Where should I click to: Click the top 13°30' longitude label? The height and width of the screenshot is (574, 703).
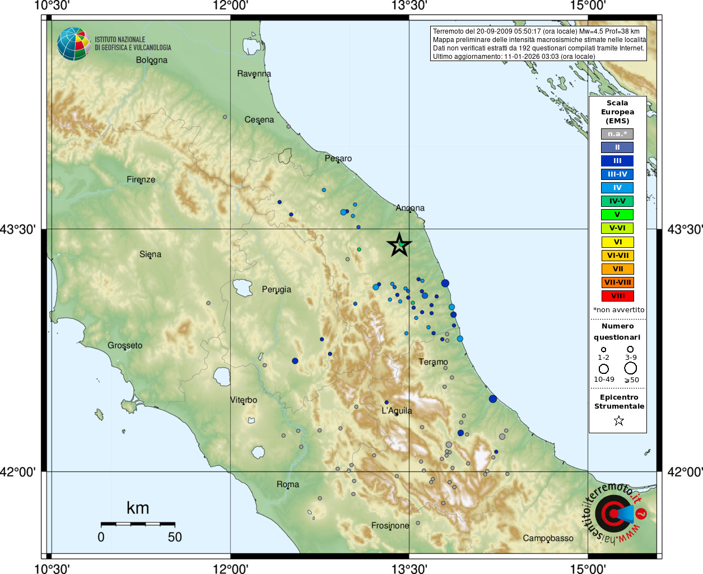[x=409, y=6]
